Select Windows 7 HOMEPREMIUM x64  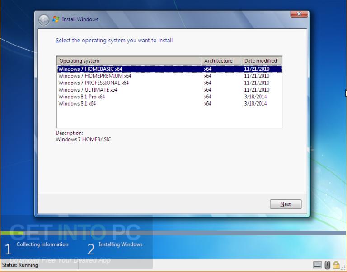coord(169,76)
